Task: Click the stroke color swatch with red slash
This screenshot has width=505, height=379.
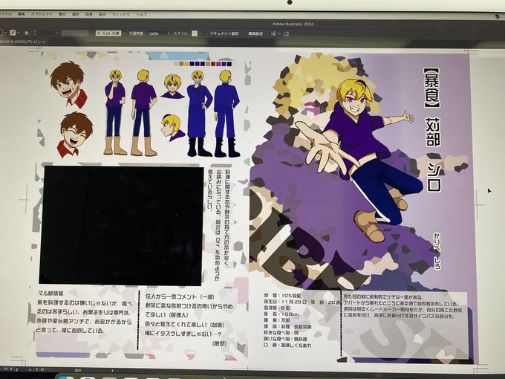Action: [13, 33]
